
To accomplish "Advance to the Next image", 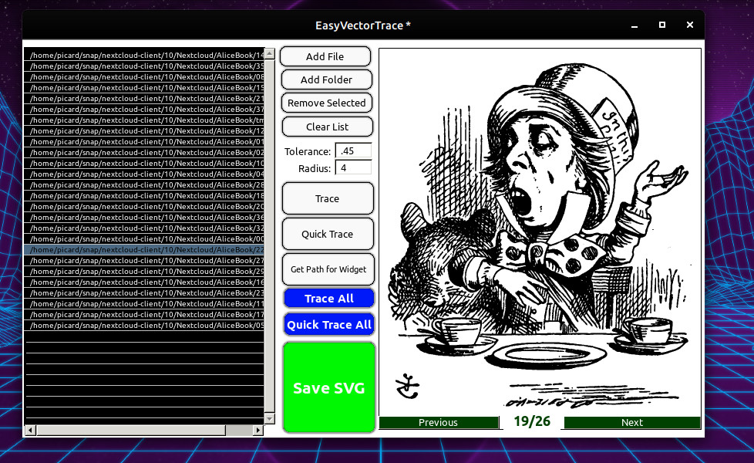I will [x=631, y=422].
